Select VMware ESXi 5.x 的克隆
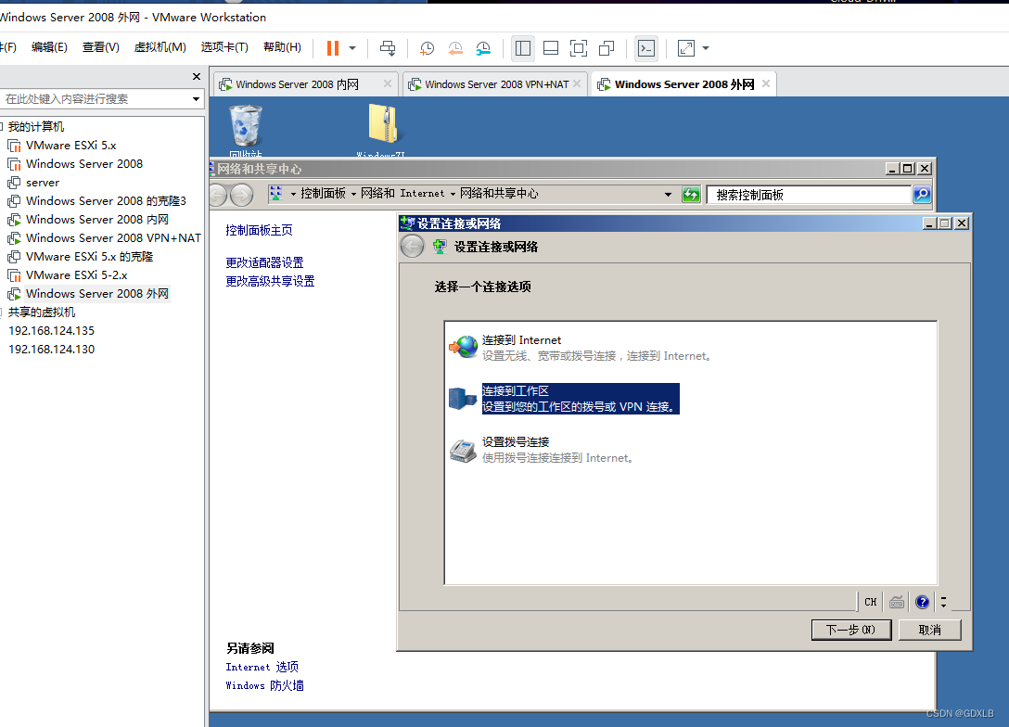Image resolution: width=1009 pixels, height=727 pixels. [89, 257]
